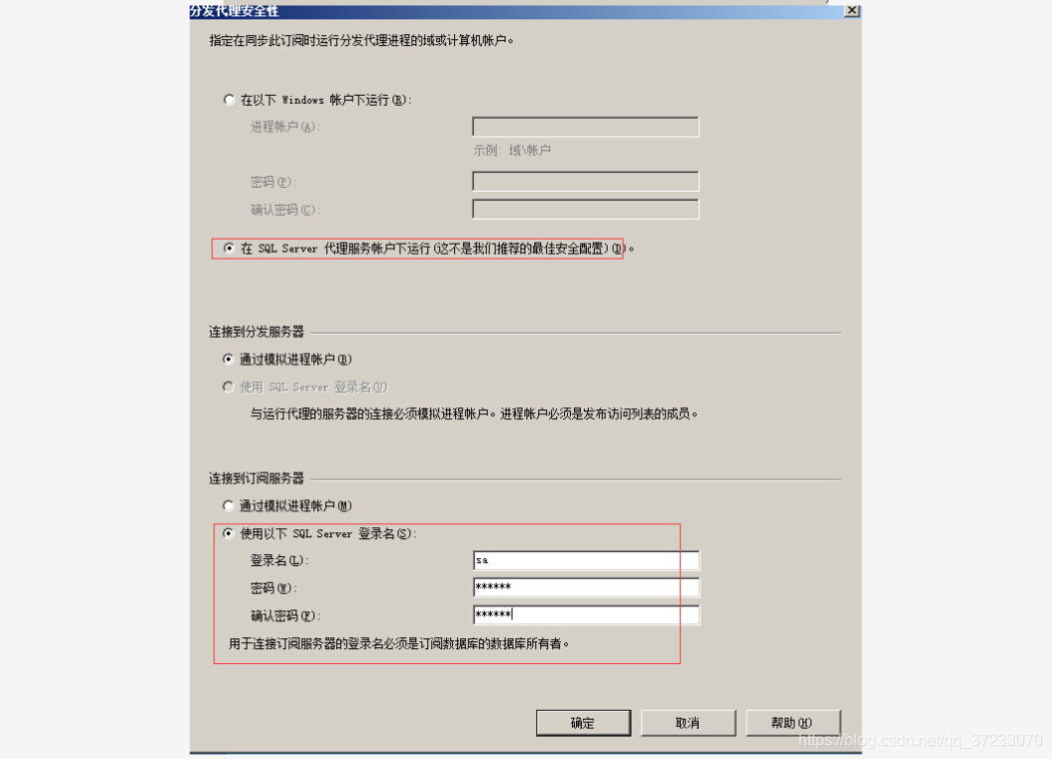Click the 登录名 field containing sa

[586, 559]
